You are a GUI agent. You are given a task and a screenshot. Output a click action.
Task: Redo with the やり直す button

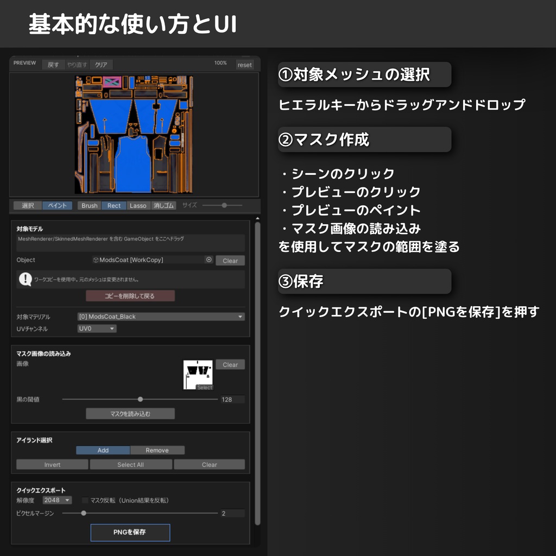pyautogui.click(x=79, y=64)
